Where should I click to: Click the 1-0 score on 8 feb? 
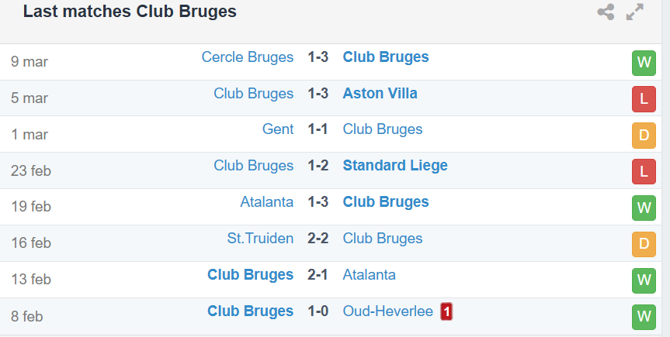point(318,311)
